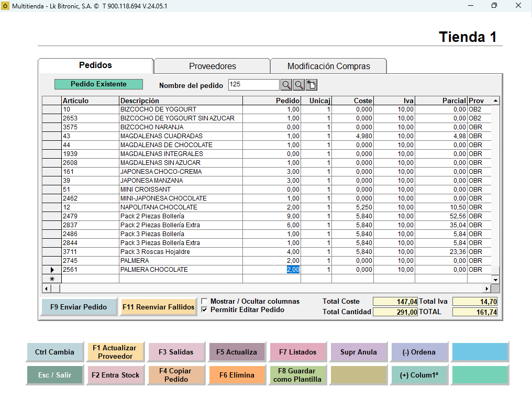This screenshot has height=410, width=532.
Task: Click the horizontal scrollbar left arrow
Action: tap(47, 289)
